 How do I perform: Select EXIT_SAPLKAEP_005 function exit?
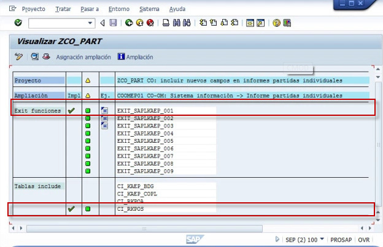145,141
